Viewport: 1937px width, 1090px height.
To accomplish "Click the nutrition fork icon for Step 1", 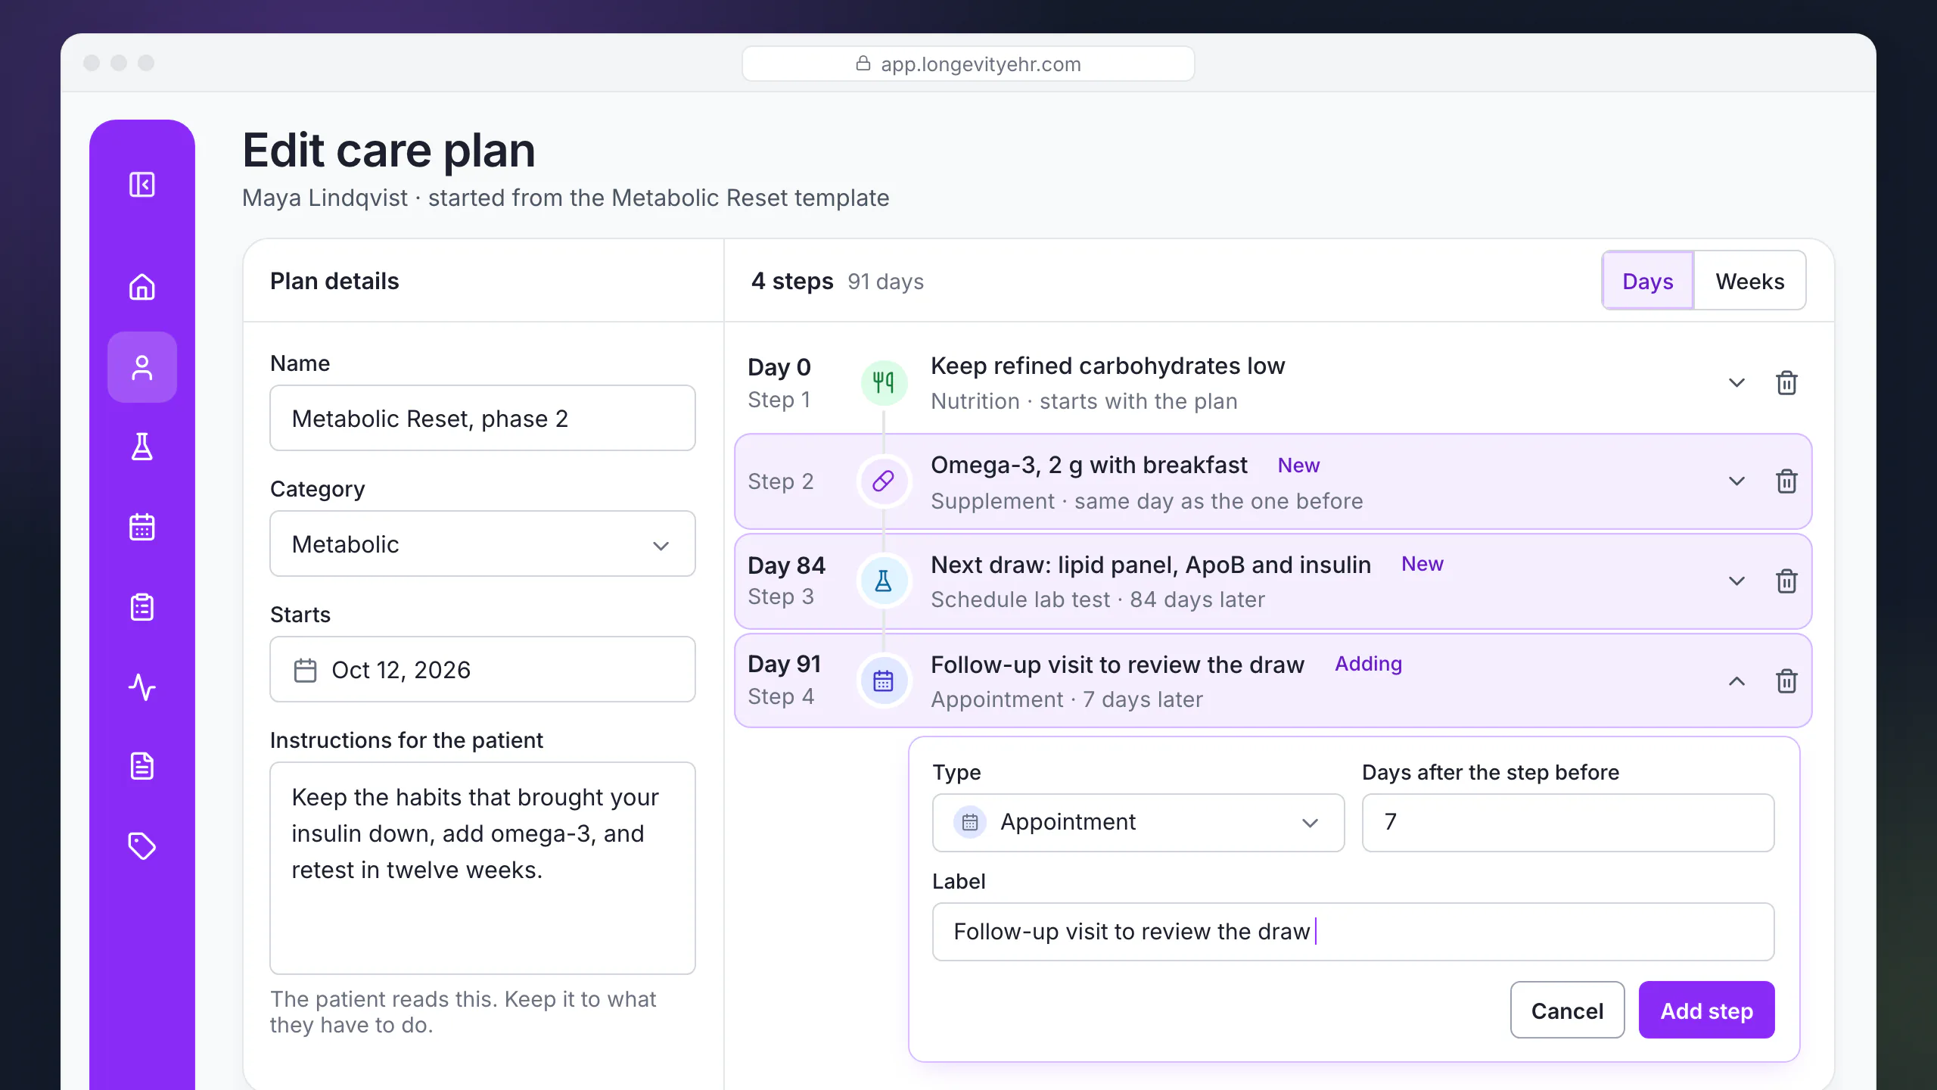I will tap(883, 382).
